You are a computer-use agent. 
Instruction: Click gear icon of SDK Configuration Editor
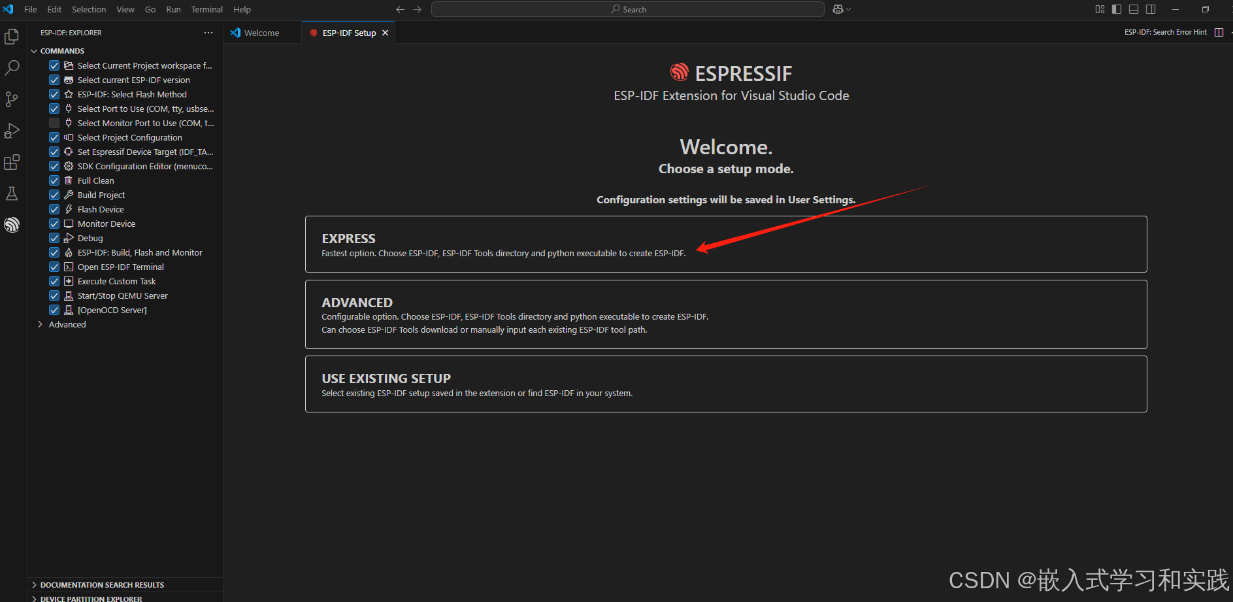(69, 166)
